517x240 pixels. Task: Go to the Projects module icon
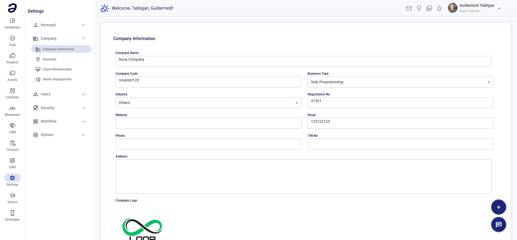(12, 56)
